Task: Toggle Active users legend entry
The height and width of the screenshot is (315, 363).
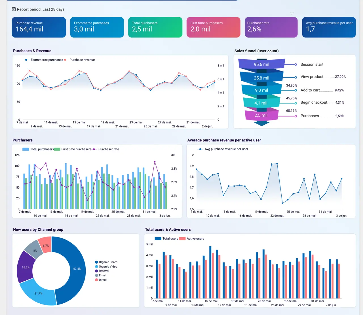Action: (192, 239)
